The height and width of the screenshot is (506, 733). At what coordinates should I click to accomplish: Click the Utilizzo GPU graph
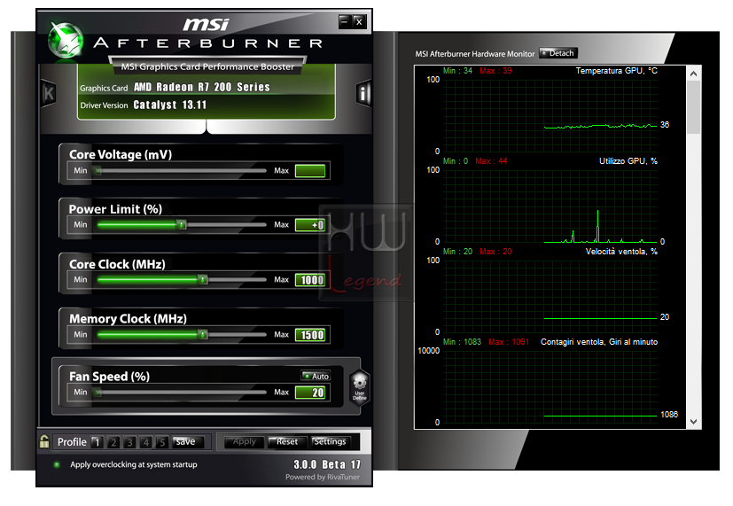[x=550, y=206]
